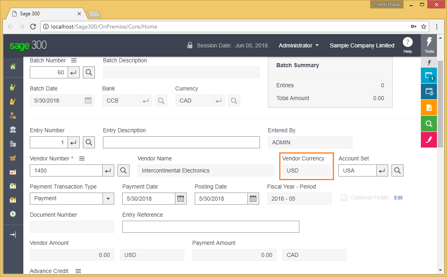Go to Vendor Number 1450 arrow
The width and height of the screenshot is (447, 277).
[108, 170]
